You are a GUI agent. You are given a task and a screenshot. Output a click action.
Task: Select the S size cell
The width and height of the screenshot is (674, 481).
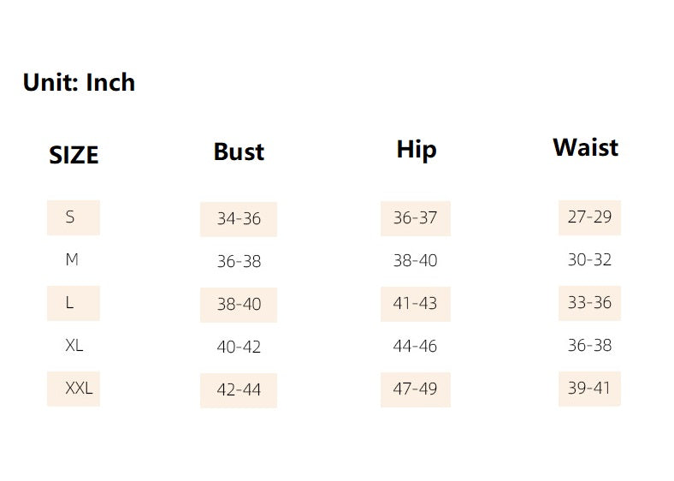click(74, 217)
